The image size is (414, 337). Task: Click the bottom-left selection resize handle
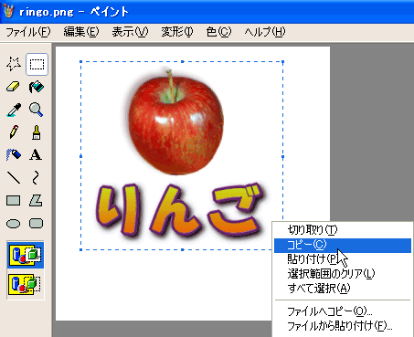[81, 249]
